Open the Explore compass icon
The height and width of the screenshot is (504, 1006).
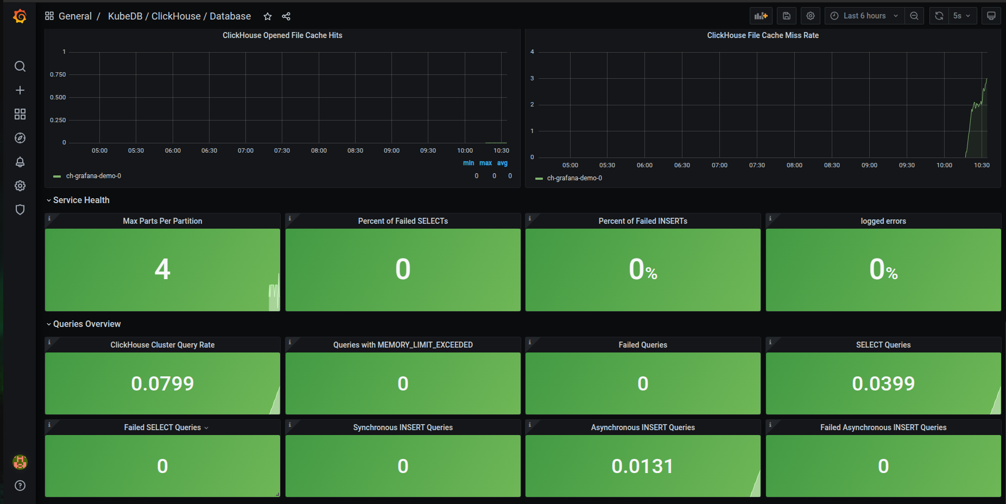click(x=20, y=138)
